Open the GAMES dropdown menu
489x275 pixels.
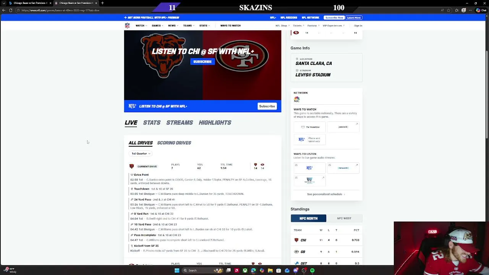[157, 26]
